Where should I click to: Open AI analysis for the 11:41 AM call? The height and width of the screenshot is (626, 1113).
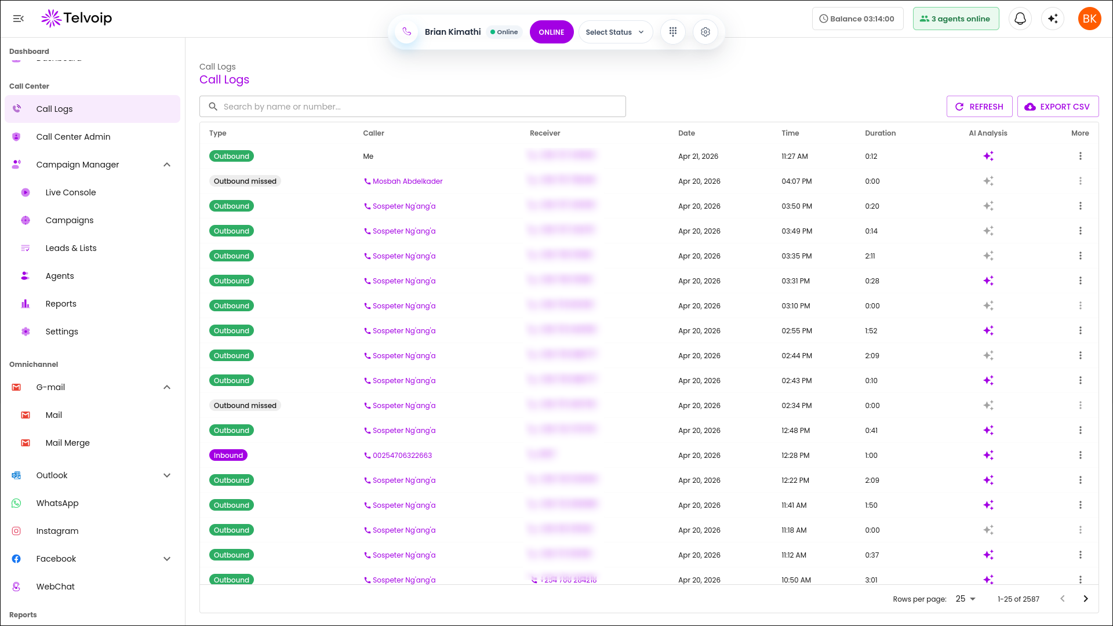pyautogui.click(x=988, y=505)
